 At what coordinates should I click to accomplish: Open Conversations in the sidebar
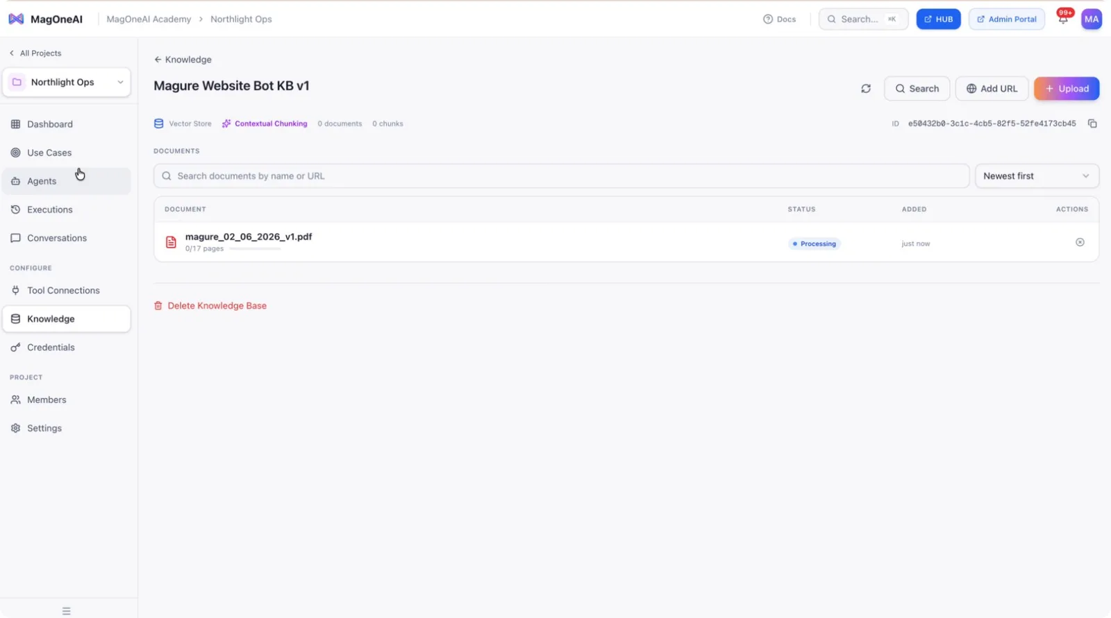[x=67, y=238]
